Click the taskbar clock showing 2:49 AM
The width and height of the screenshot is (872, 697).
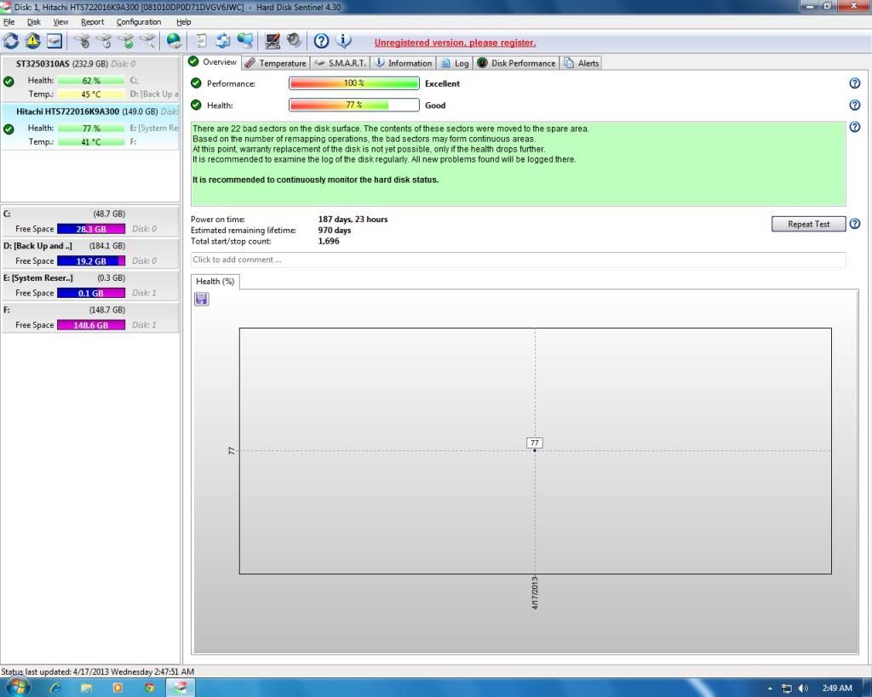[x=837, y=688]
